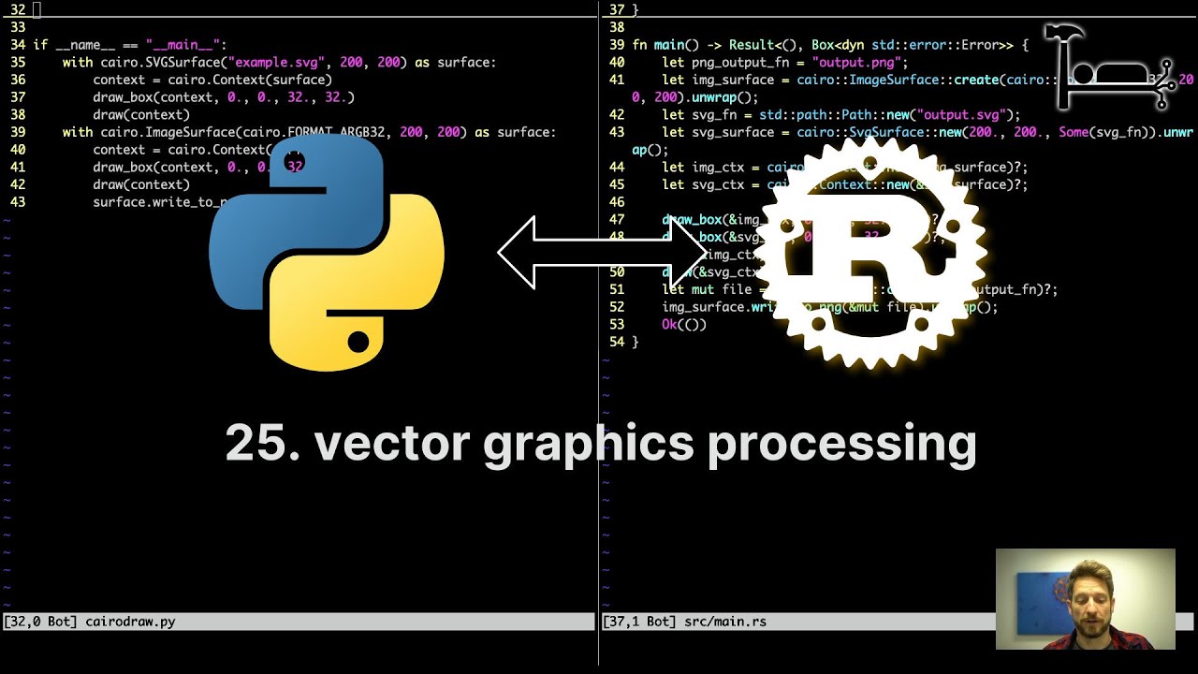Click the "let img_surface" line
This screenshot has height=674, width=1198.
coord(913,88)
